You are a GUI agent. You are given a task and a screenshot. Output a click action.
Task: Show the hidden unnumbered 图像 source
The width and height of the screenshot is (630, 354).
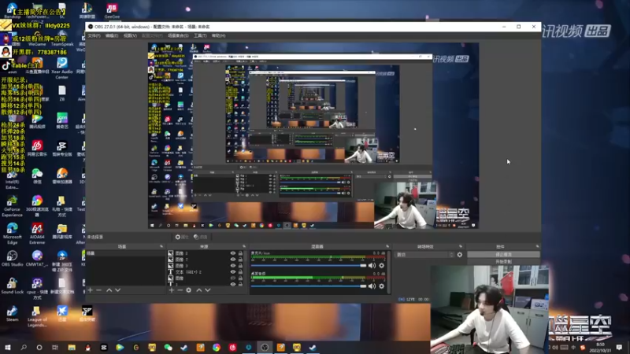(232, 278)
